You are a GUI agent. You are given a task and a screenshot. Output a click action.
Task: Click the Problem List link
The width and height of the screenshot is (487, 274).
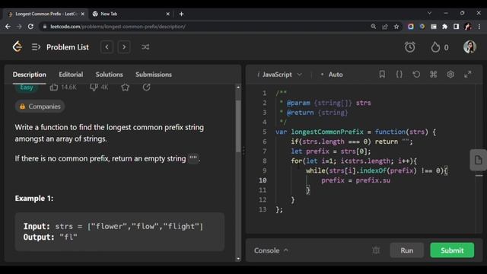point(68,47)
